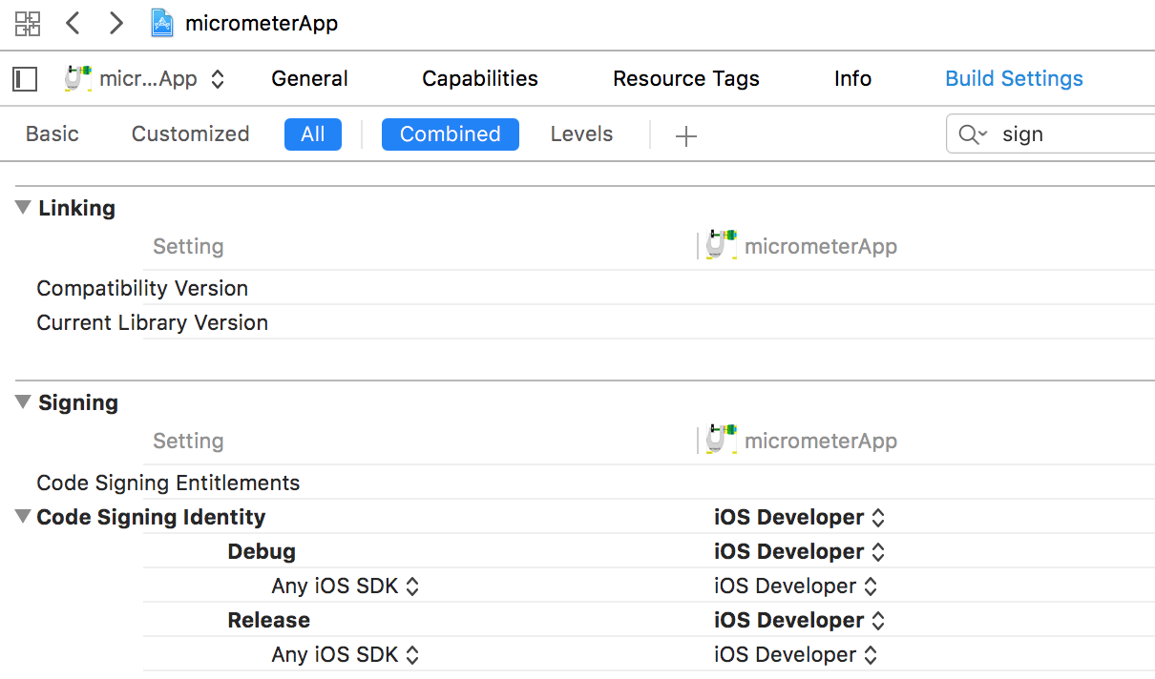Open the Capabilities tab
Screen dimensions: 1155x679
click(480, 79)
